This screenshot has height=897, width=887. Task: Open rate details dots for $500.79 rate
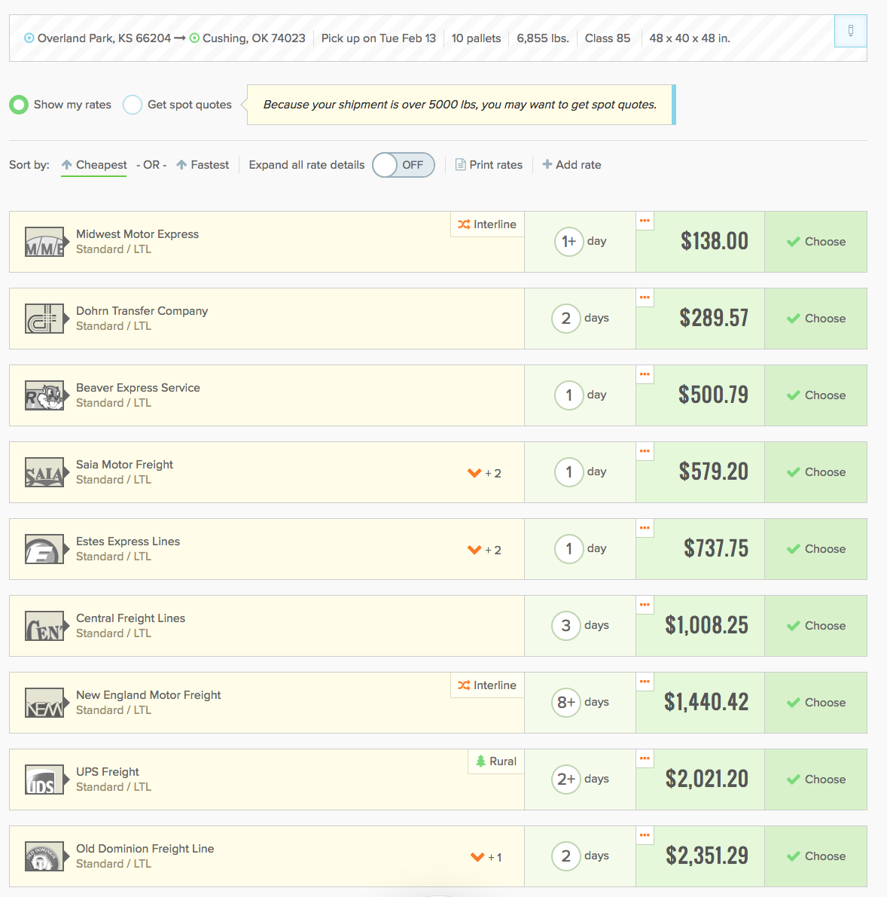coord(645,374)
